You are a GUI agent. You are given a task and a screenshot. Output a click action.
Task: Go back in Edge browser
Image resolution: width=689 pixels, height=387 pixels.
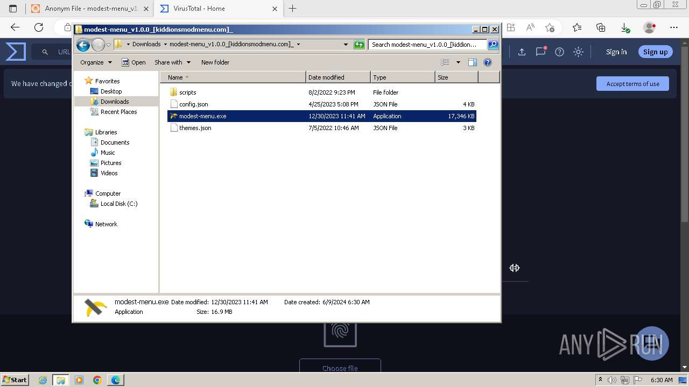pos(15,27)
